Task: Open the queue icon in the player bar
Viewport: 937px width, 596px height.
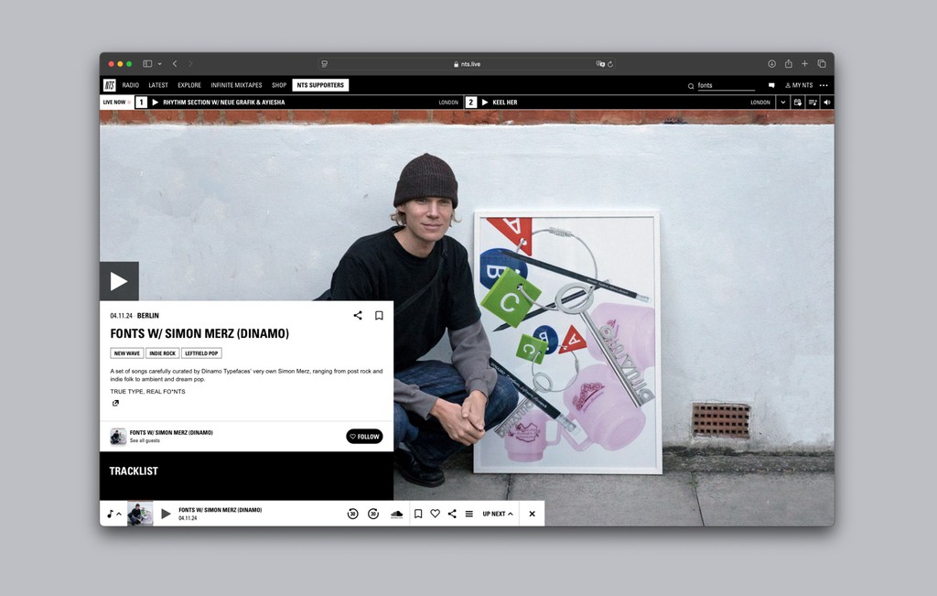Action: pos(469,514)
